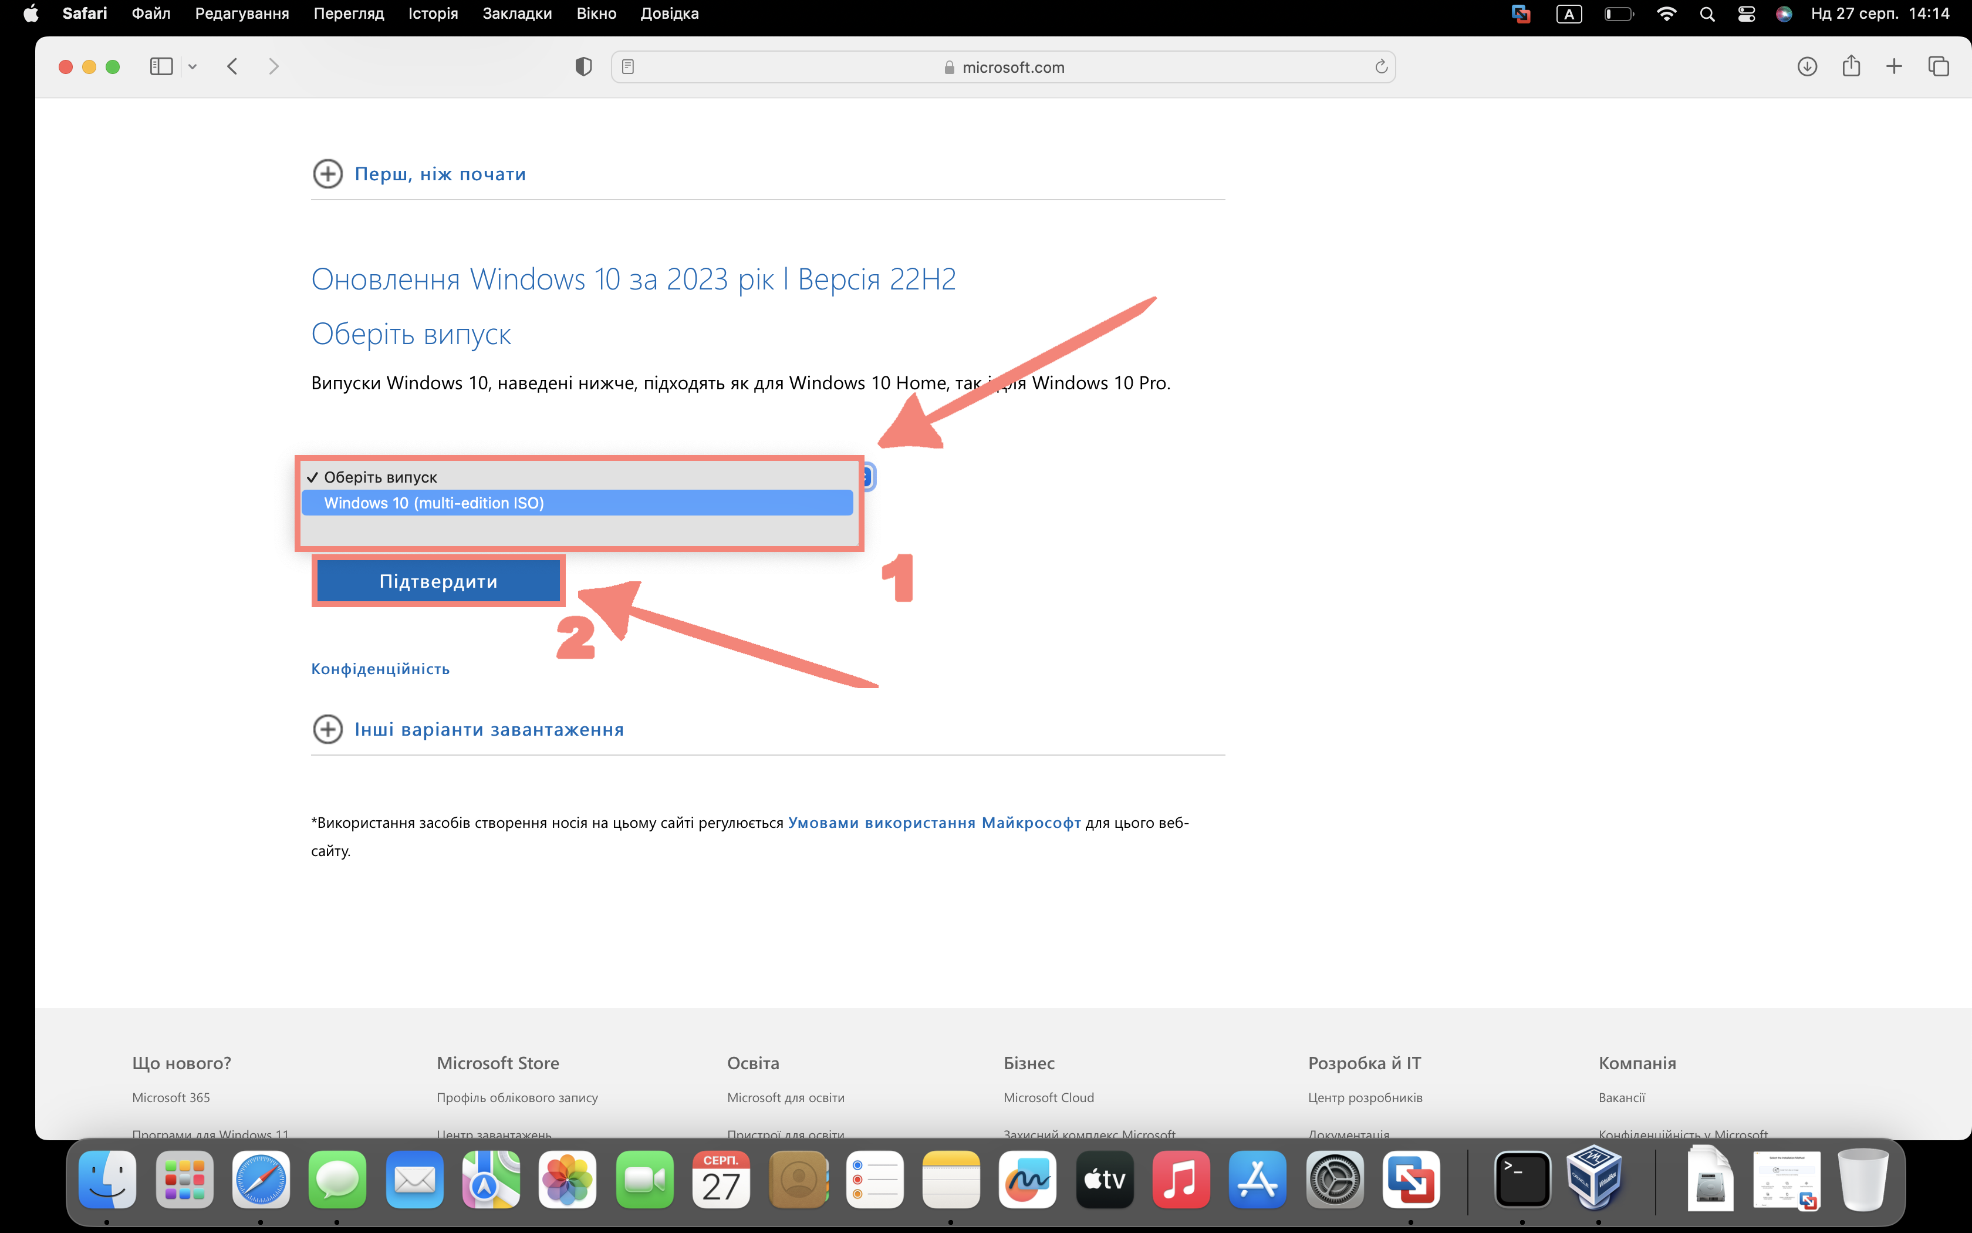This screenshot has height=1233, width=1972.
Task: Open the privacy report shield icon
Action: pos(583,67)
